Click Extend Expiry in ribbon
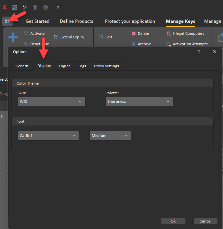Image resolution: width=223 pixels, height=229 pixels. pyautogui.click(x=69, y=37)
